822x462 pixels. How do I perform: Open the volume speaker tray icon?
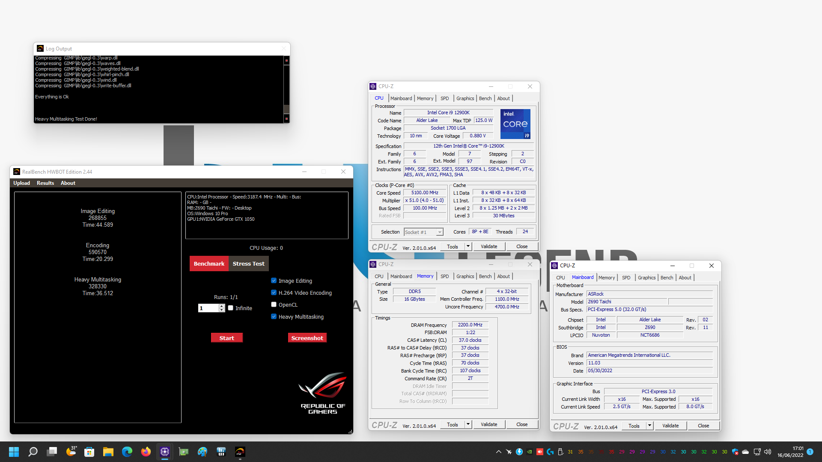[x=768, y=452]
